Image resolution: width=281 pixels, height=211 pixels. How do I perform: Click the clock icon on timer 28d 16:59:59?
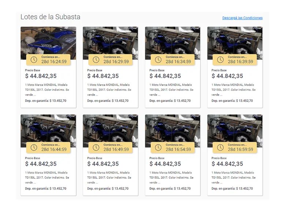coord(220,148)
